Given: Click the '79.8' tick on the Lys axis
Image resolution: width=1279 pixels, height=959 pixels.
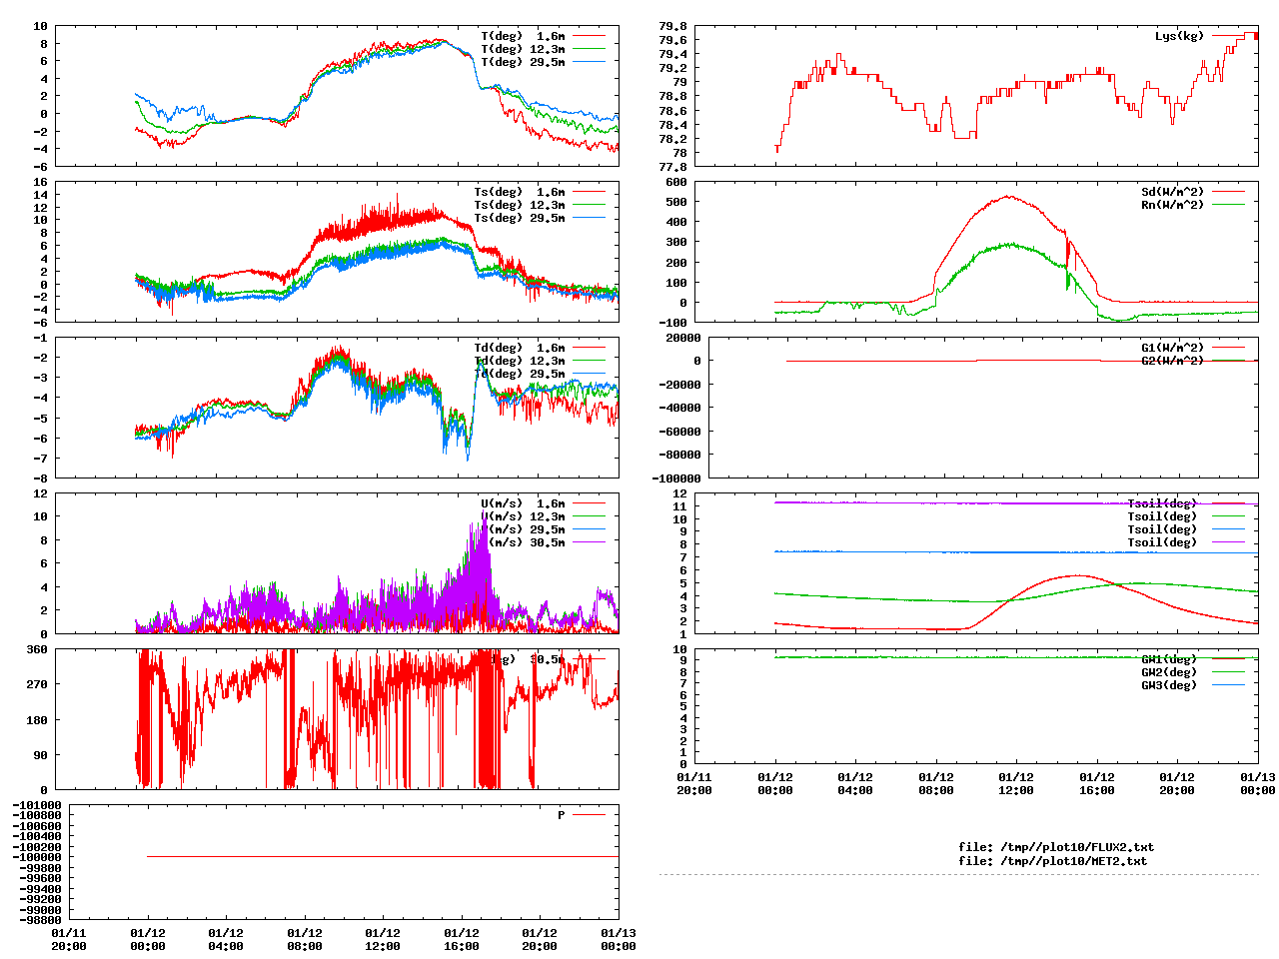Looking at the screenshot, I should (673, 26).
